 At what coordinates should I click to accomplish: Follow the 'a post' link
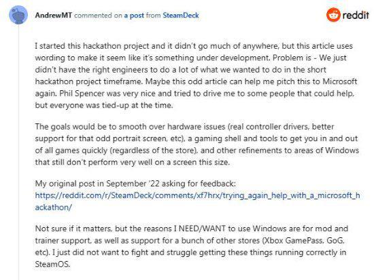(x=134, y=16)
